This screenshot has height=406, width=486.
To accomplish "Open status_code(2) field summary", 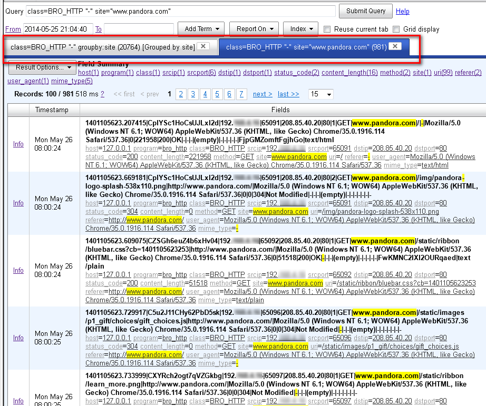I will [x=297, y=73].
